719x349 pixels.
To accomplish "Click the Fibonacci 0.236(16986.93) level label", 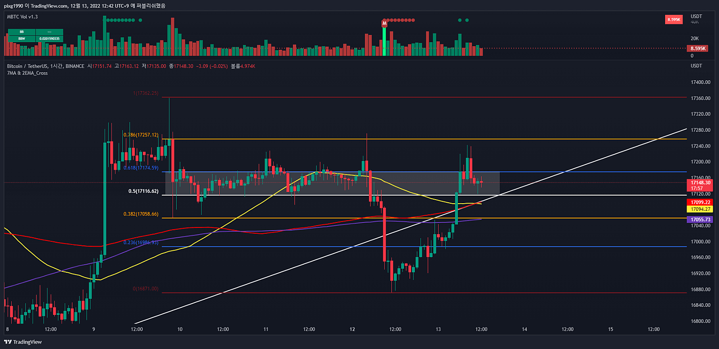I will (141, 242).
